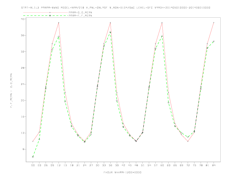Click x-axis forecast hour label 27
This screenshot has width=233, height=180.
tap(91, 165)
